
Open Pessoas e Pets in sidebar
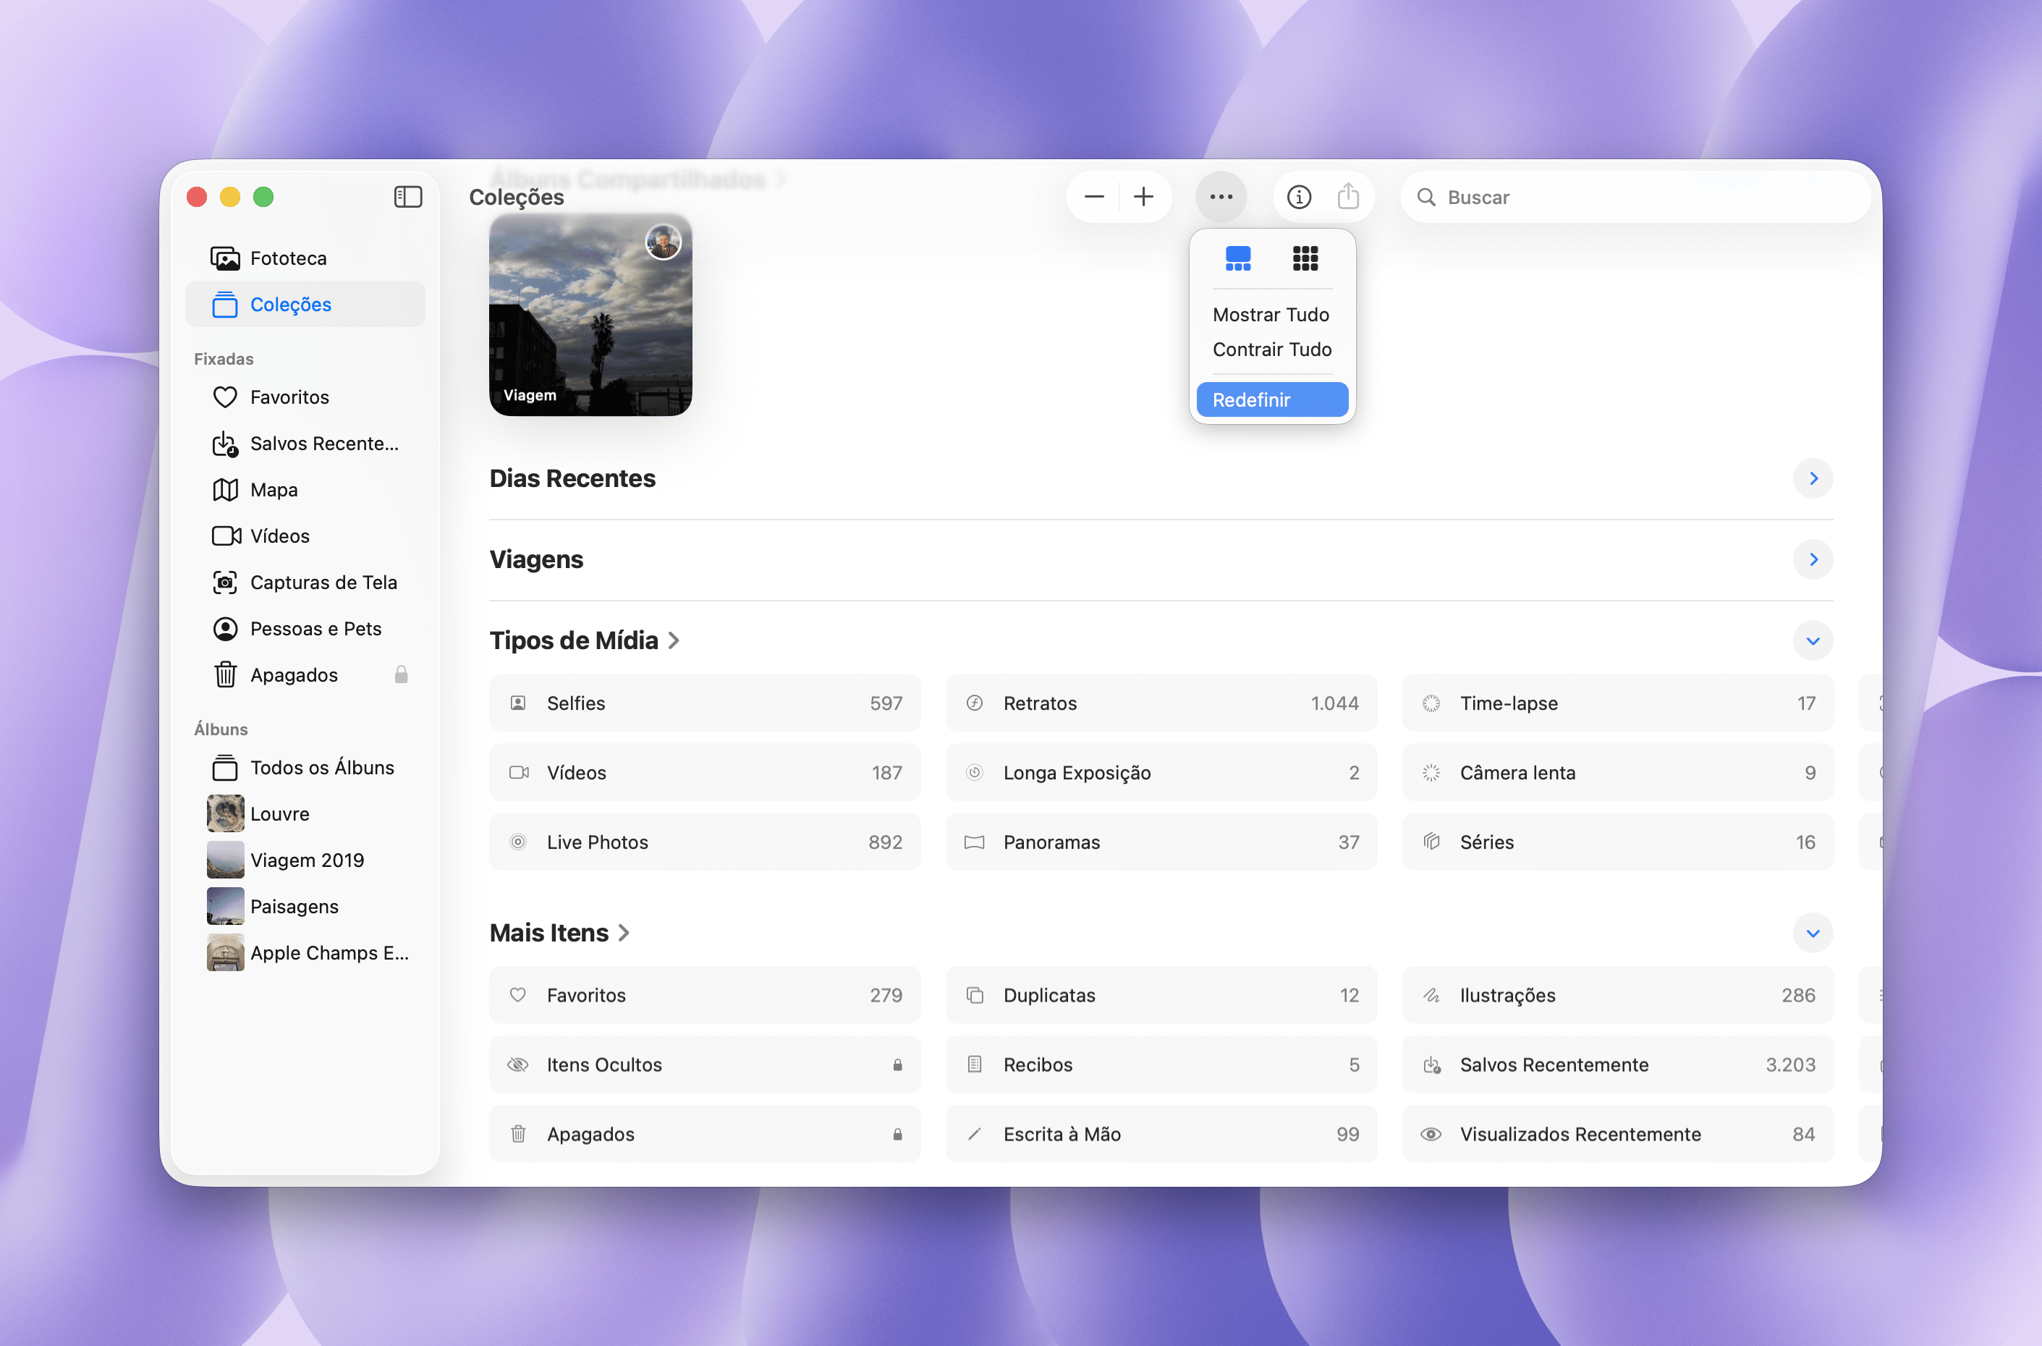[315, 628]
